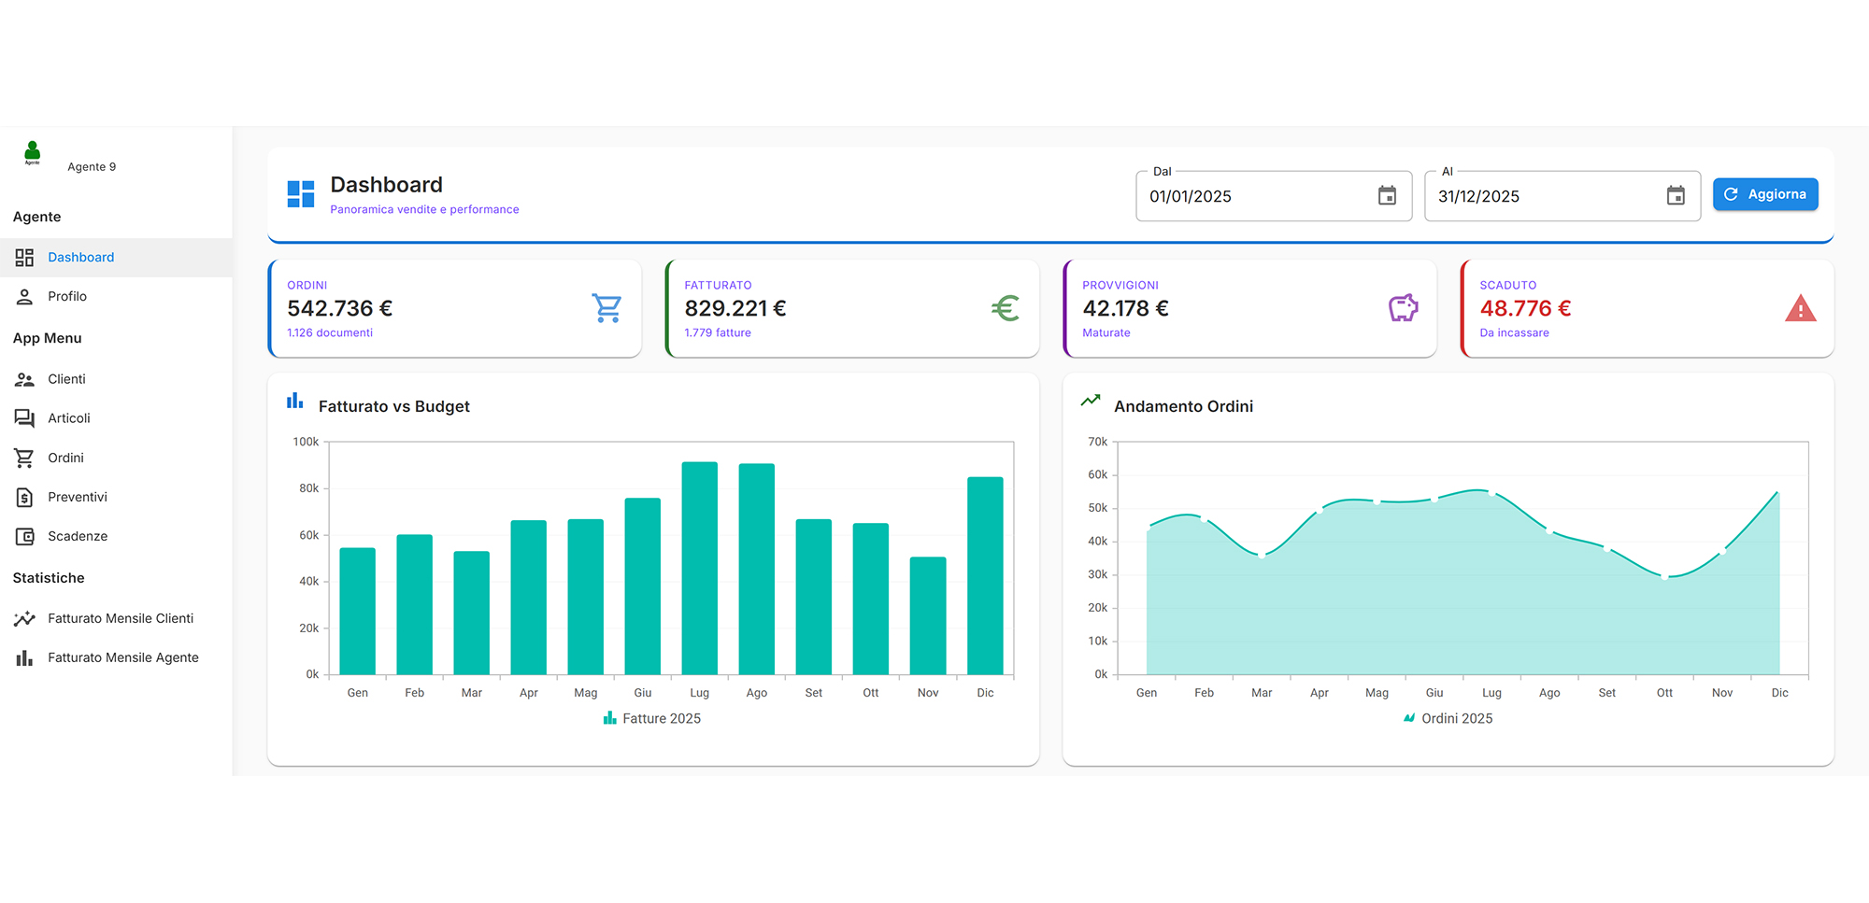Open the 1.779 fatture link
This screenshot has height=903, width=1869.
717,332
